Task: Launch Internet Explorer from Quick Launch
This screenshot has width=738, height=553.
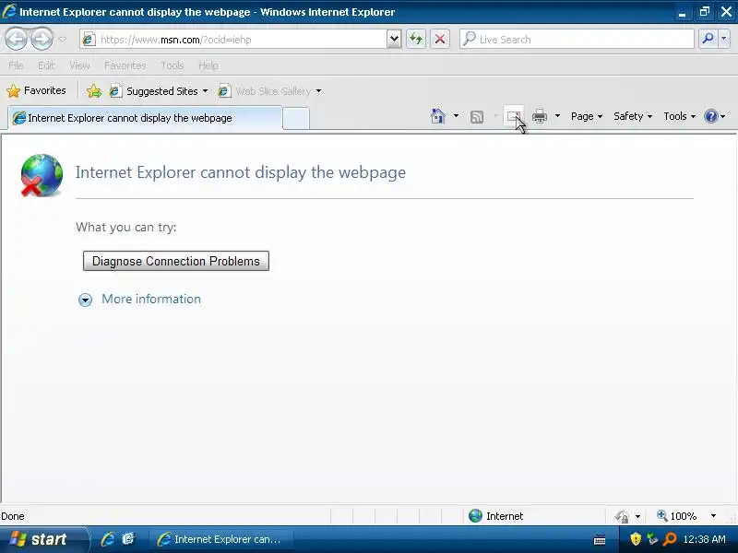Action: click(108, 539)
